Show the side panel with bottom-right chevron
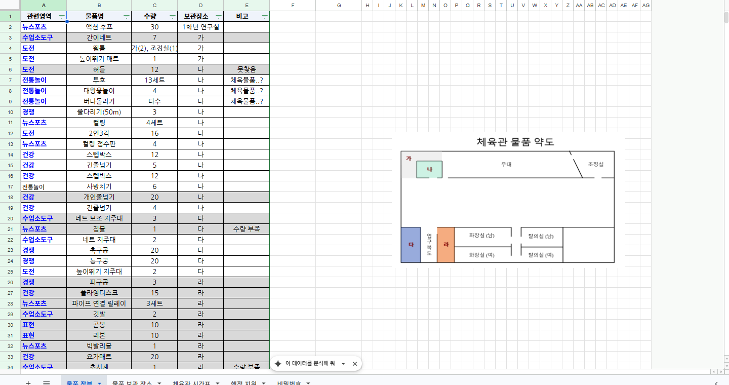729x385 pixels. pyautogui.click(x=716, y=382)
